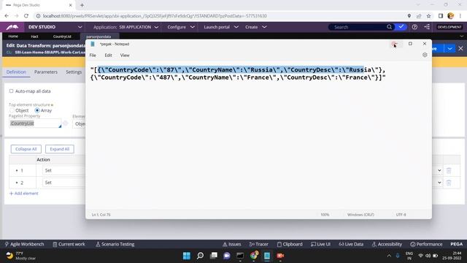The height and width of the screenshot is (263, 467).
Task: Open Current work in footer
Action: click(69, 244)
